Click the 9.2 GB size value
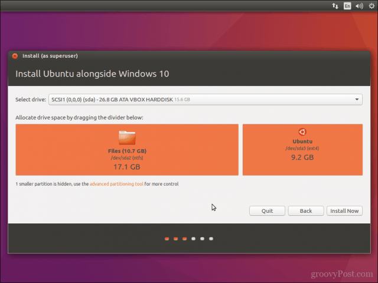Viewport: 378px width, 283px height. [x=302, y=157]
